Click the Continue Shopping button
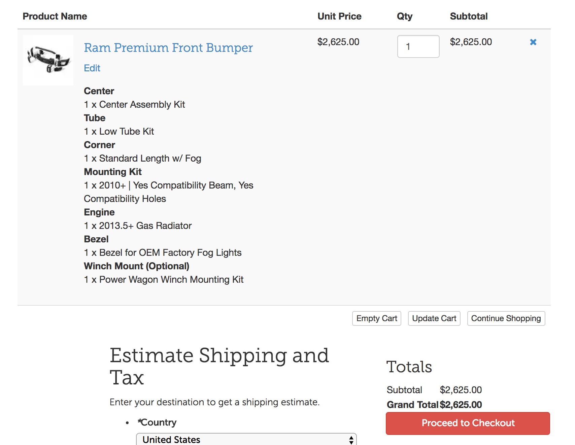575x445 pixels. [506, 318]
